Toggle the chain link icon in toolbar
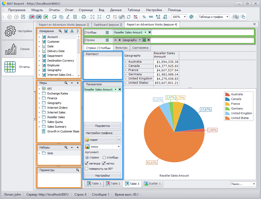 (122, 17)
